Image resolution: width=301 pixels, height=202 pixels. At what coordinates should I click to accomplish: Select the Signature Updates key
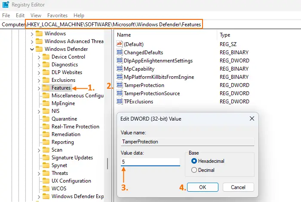72,158
